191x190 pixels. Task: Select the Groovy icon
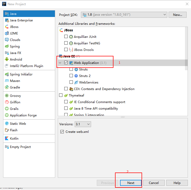pos(7,96)
